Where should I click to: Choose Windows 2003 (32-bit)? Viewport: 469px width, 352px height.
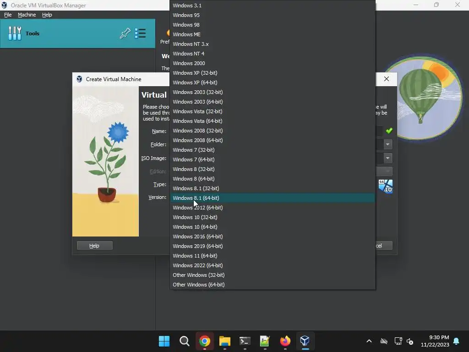273,92
